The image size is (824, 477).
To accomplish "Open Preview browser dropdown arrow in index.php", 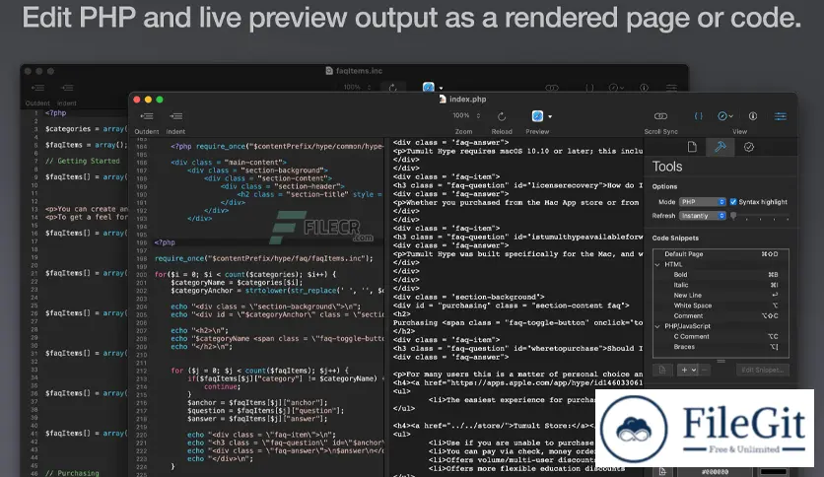I will pyautogui.click(x=550, y=116).
